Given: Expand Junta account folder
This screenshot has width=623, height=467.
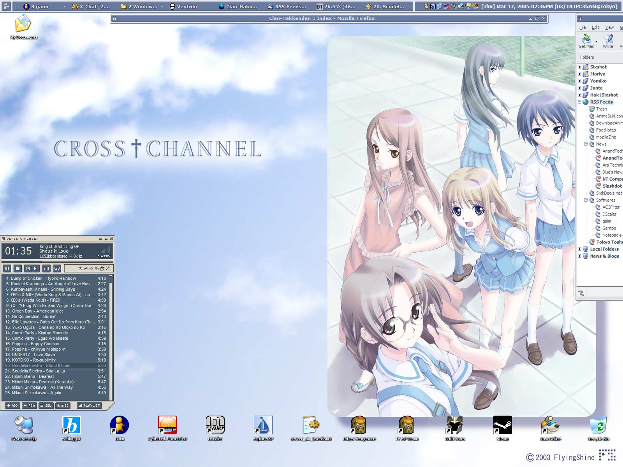Looking at the screenshot, I should pos(579,88).
